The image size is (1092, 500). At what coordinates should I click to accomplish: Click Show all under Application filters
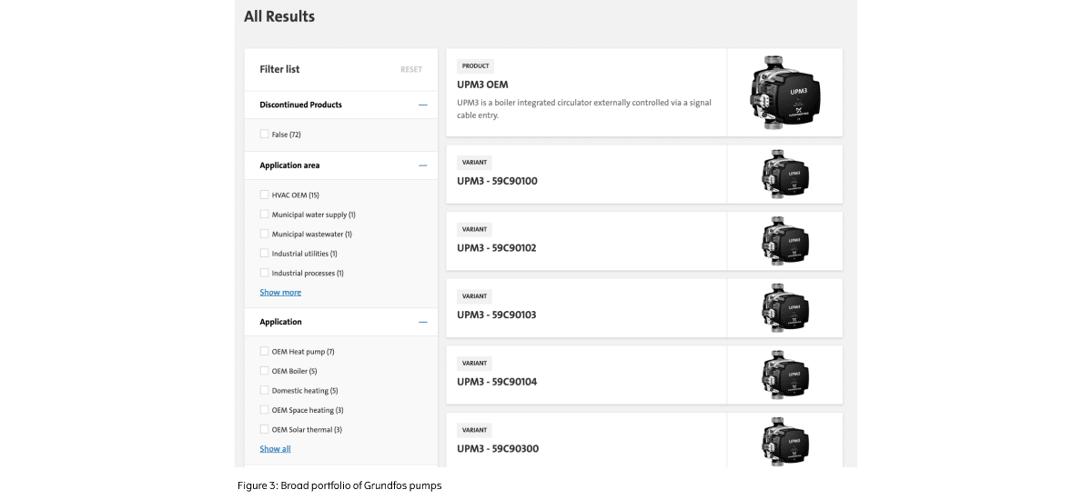click(x=275, y=449)
